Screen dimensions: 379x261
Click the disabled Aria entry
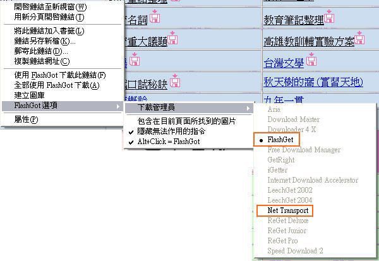274,109
